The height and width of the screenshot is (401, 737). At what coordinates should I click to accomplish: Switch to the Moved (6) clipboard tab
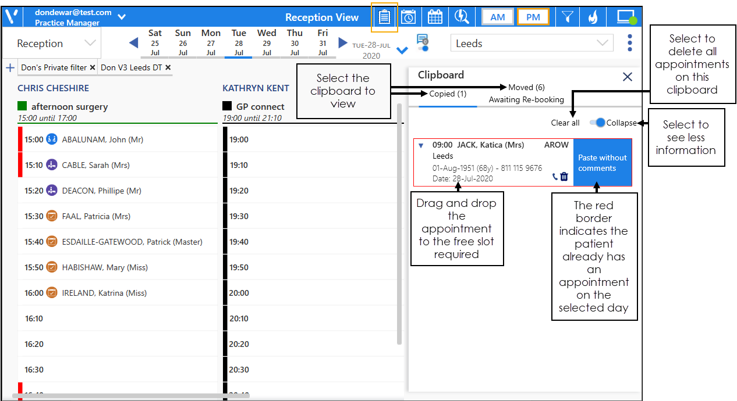[x=526, y=88]
